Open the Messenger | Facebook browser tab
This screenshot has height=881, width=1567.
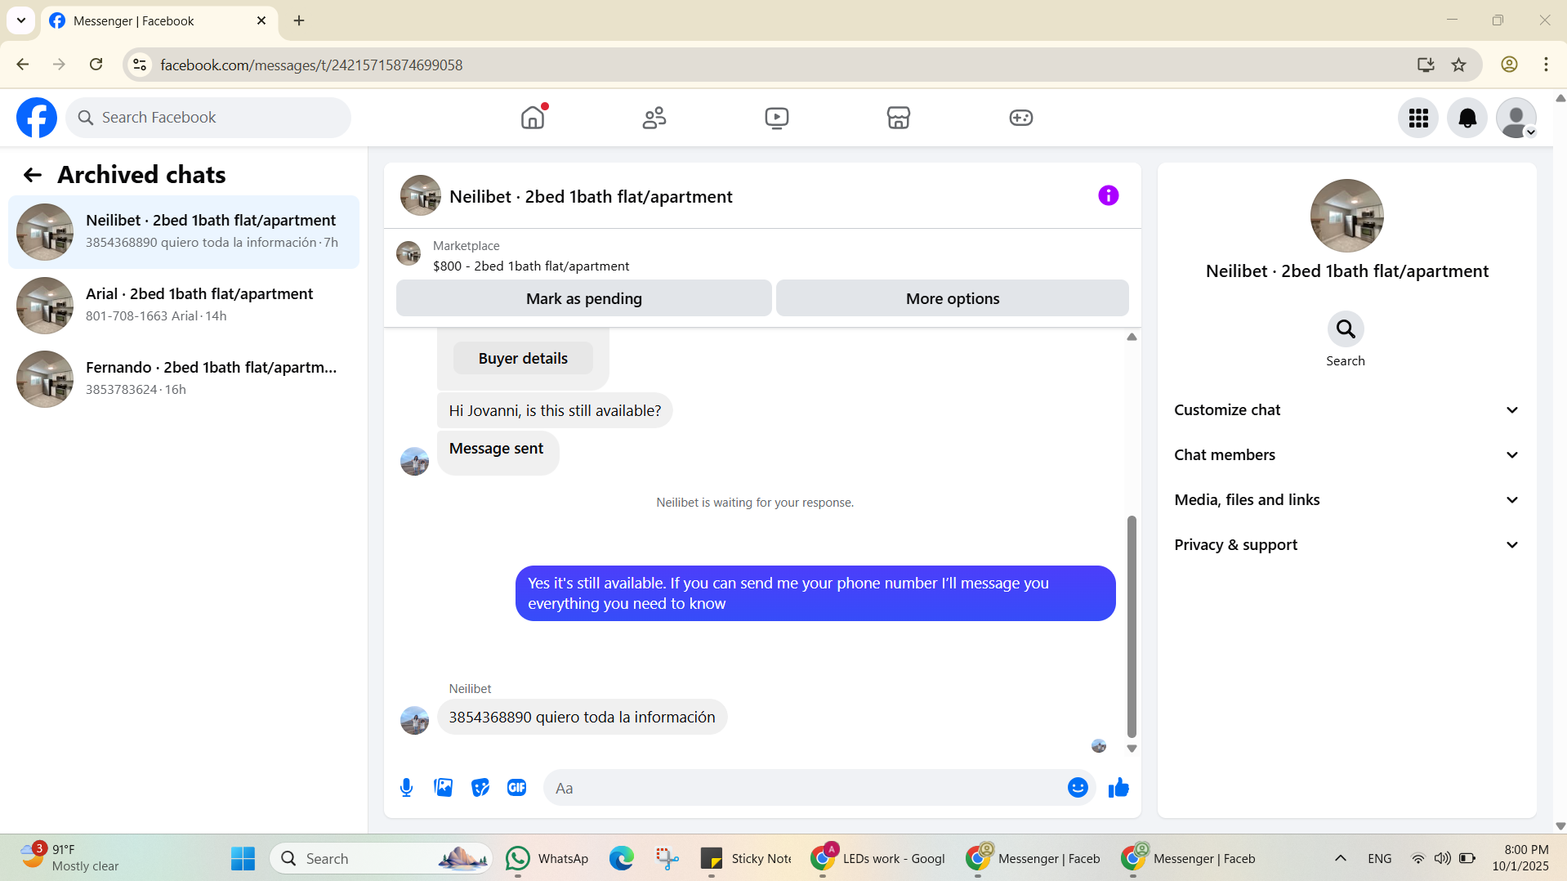158,21
